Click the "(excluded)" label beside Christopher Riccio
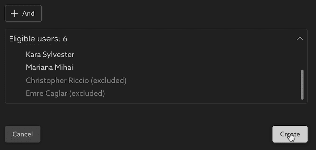The height and width of the screenshot is (150, 316). [x=109, y=80]
